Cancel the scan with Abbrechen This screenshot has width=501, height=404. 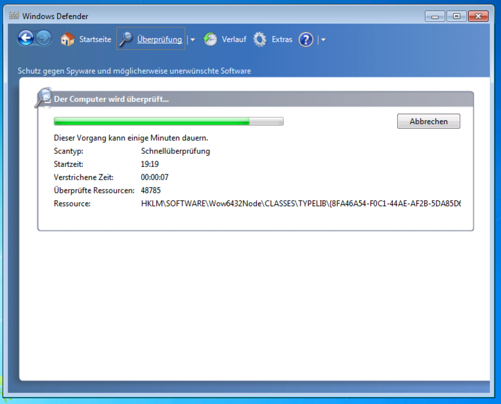tap(428, 121)
